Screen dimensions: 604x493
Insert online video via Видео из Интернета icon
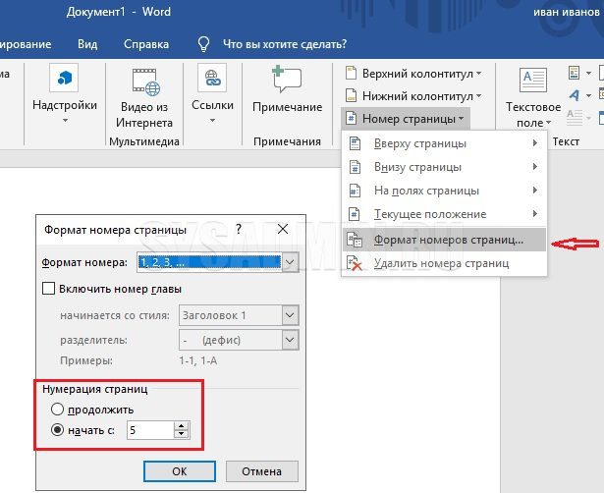tap(145, 82)
